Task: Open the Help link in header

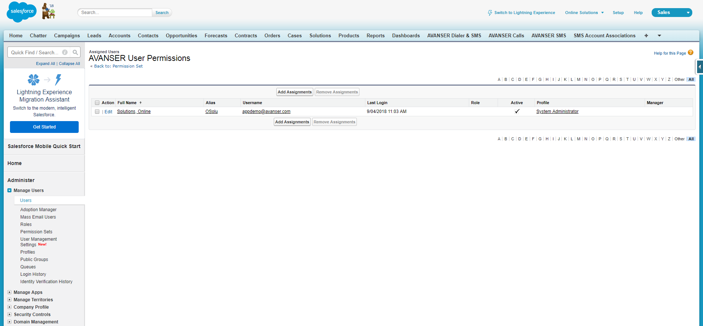Action: [638, 13]
